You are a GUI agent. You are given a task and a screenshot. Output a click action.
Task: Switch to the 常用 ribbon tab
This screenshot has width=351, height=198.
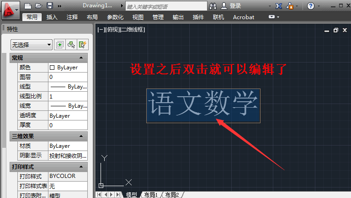coord(32,17)
